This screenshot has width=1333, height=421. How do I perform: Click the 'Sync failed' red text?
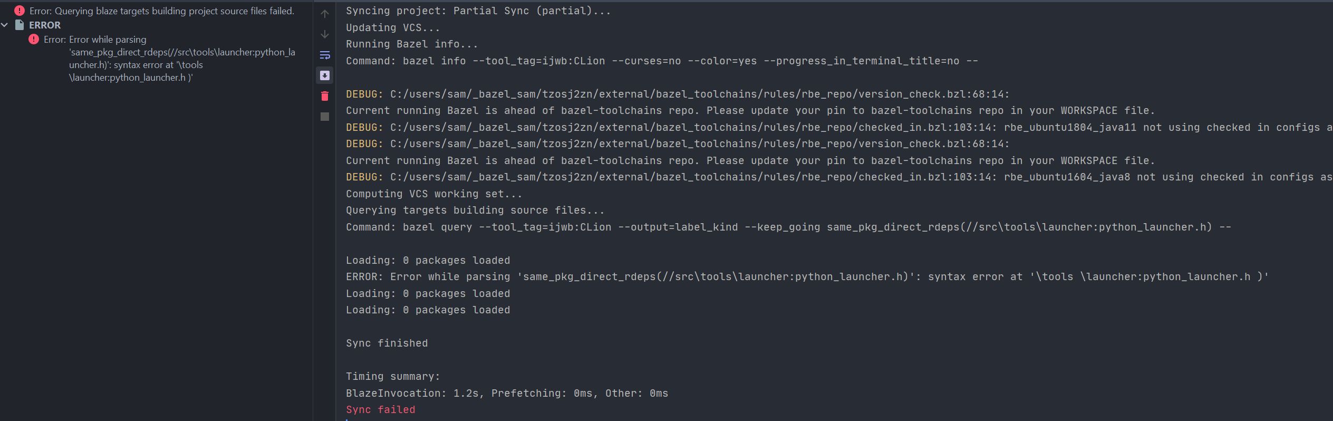[x=381, y=409]
